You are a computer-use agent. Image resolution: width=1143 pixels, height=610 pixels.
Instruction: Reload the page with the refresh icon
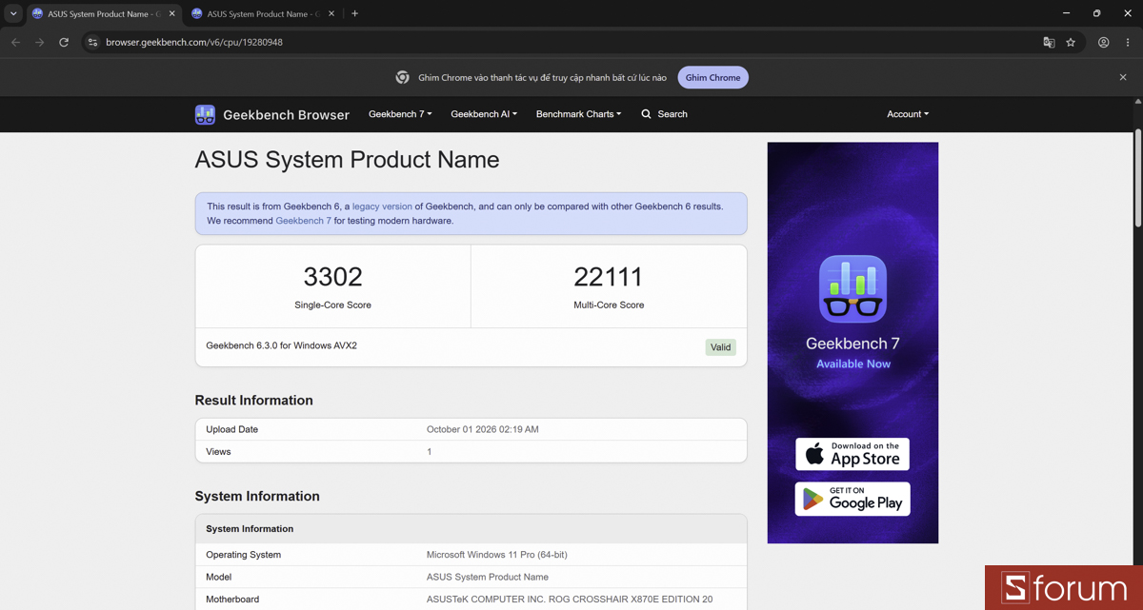64,42
